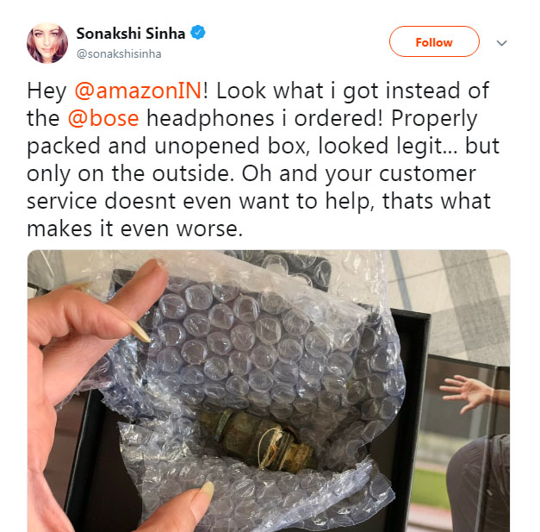
Task: Click "Hey" at the tweet's start
Action: click(47, 91)
